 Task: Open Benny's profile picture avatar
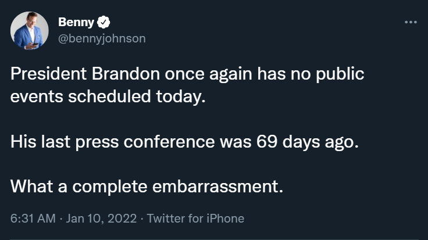click(x=30, y=30)
